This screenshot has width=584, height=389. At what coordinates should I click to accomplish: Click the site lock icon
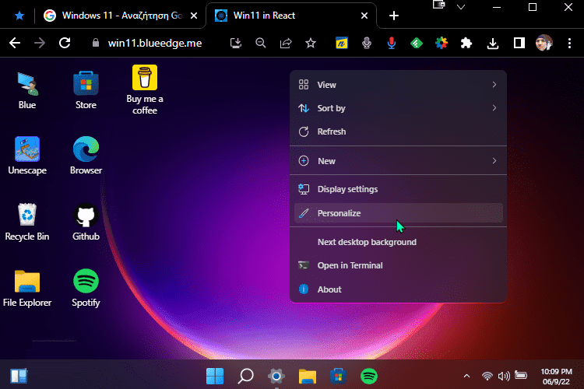(x=96, y=43)
